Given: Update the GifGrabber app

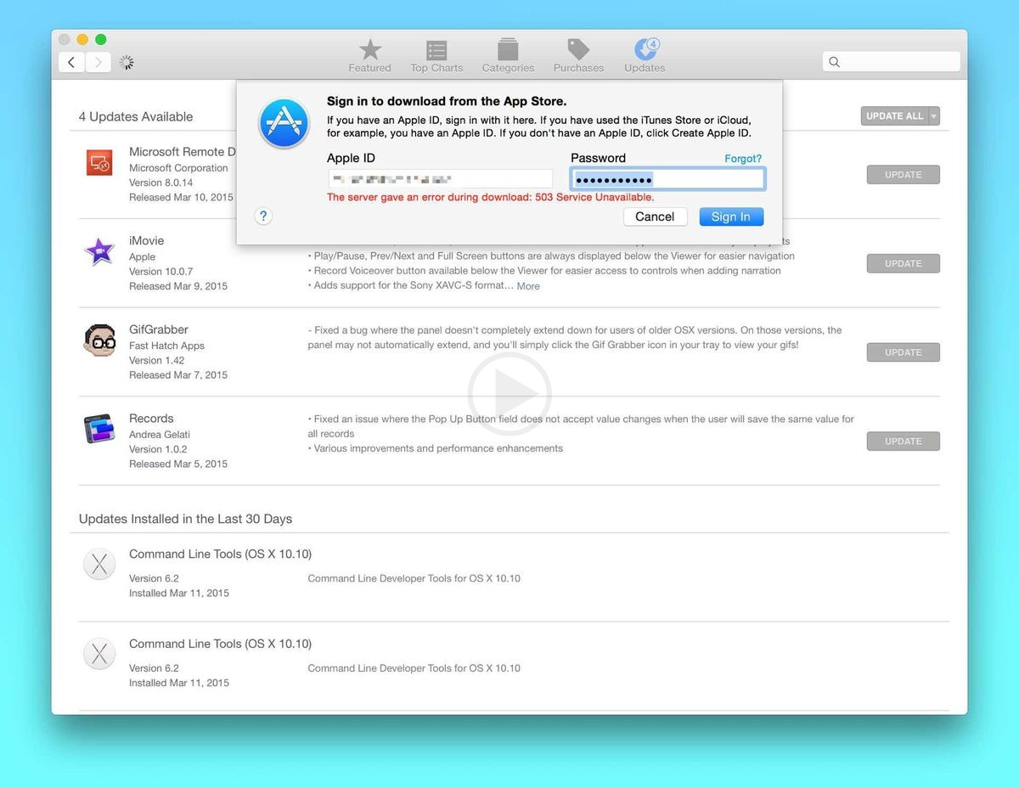Looking at the screenshot, I should click(x=904, y=352).
